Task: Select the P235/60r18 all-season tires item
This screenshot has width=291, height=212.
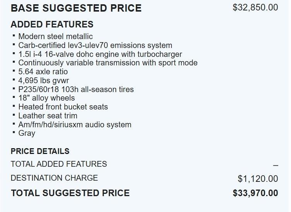Action: coord(76,89)
